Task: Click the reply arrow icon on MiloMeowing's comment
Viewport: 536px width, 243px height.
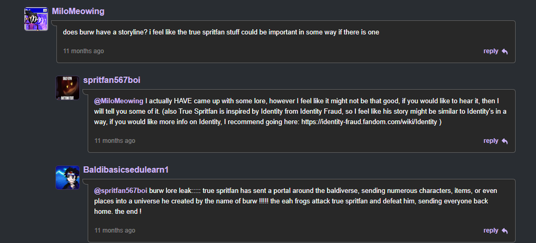Action: tap(504, 51)
